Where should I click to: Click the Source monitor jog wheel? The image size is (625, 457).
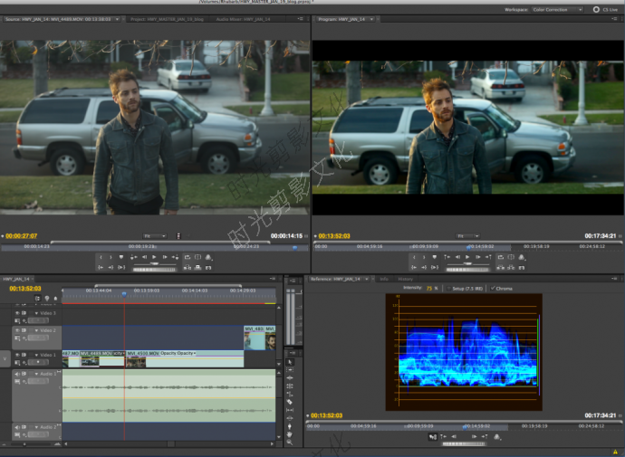(x=155, y=270)
